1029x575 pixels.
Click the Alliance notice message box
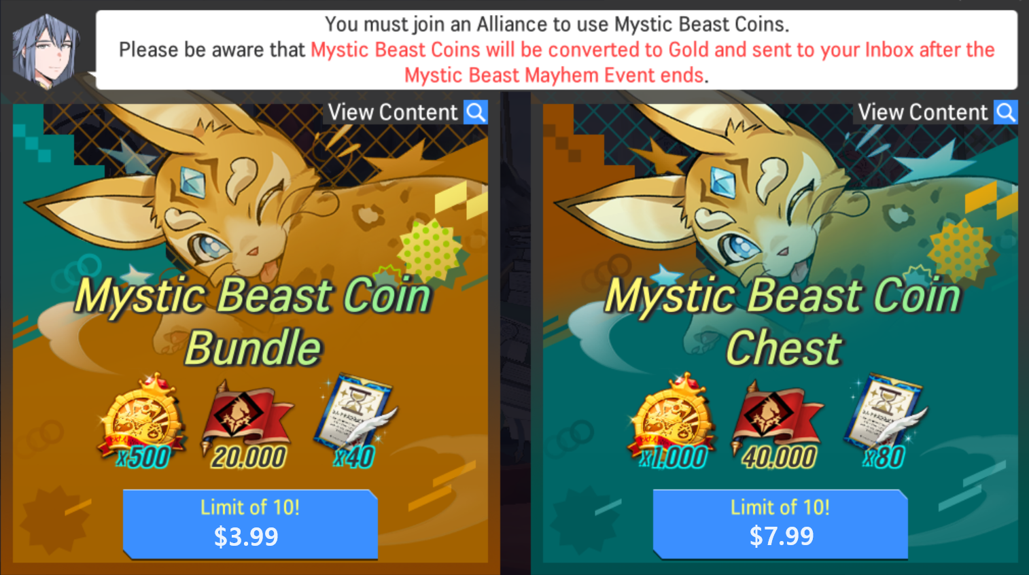[x=557, y=50]
